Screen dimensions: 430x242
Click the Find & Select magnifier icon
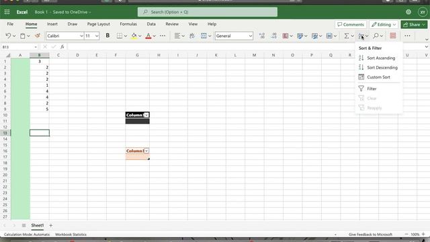tap(376, 36)
